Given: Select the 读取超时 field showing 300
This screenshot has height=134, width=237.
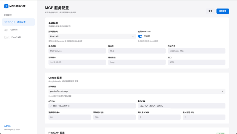Looking at the screenshot, I should click(x=114, y=117).
